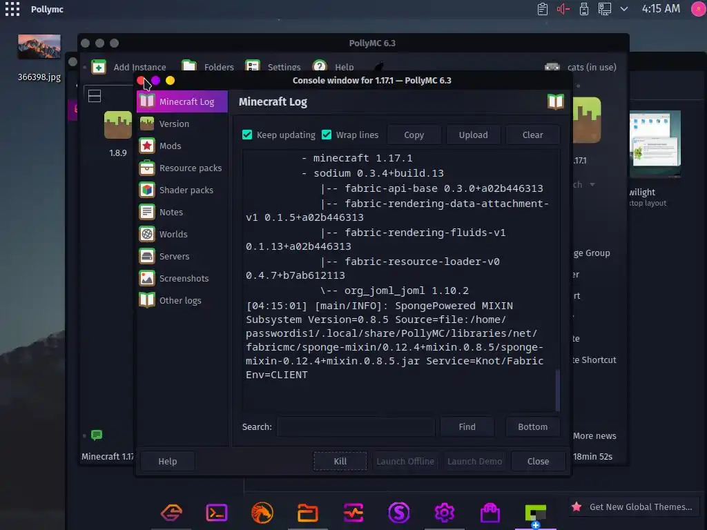The image size is (707, 530).
Task: Launch the terminal from dock
Action: tap(216, 513)
